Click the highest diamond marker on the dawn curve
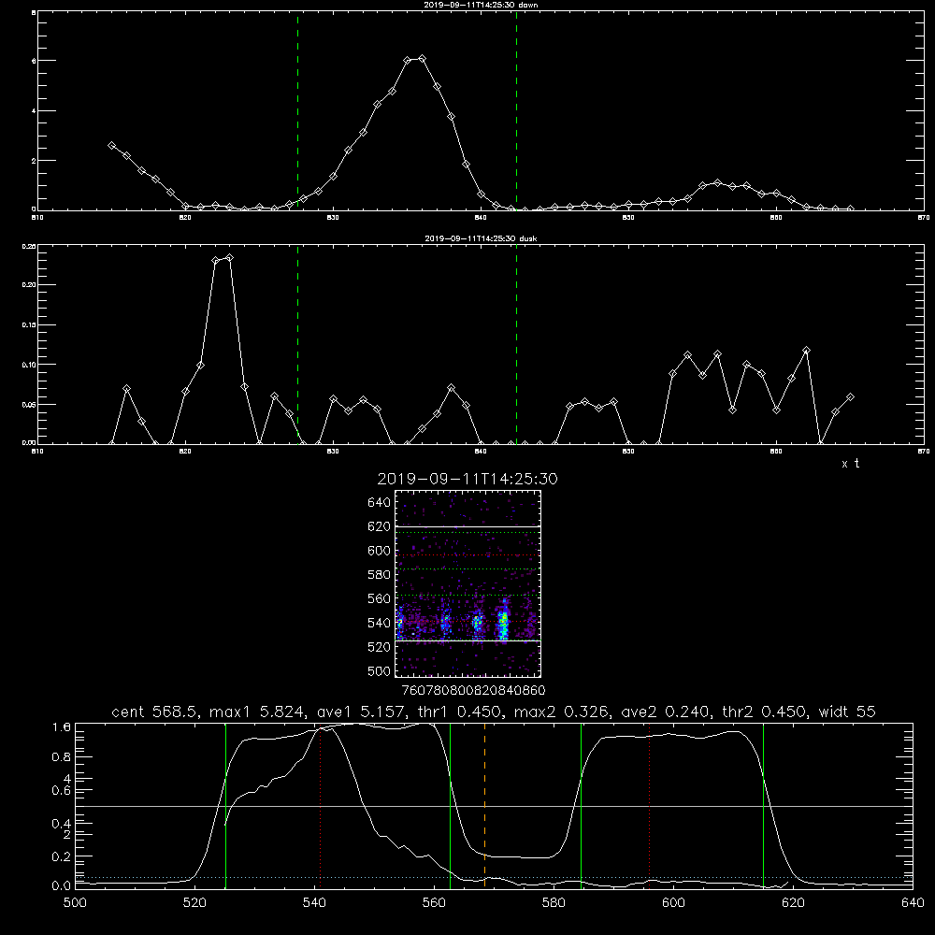935x935 pixels. [423, 58]
